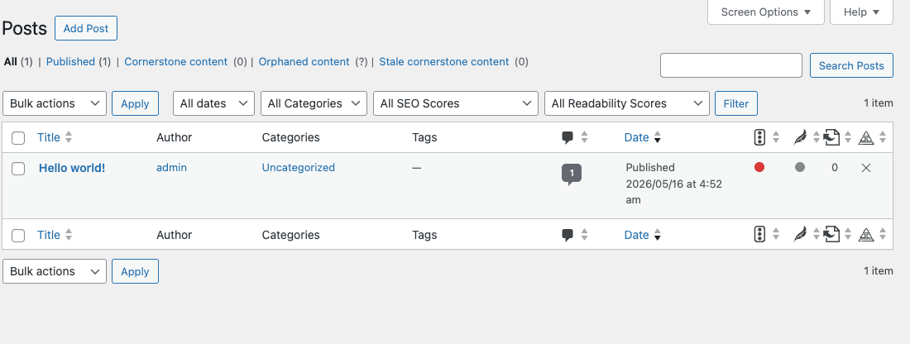This screenshot has height=344, width=910.
Task: Click the Add Post button
Action: pyautogui.click(x=86, y=28)
